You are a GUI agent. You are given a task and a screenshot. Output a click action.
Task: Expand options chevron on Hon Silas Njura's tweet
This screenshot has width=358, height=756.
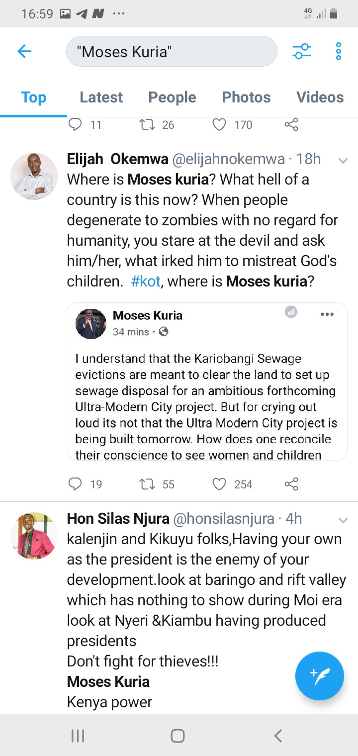pos(343,520)
